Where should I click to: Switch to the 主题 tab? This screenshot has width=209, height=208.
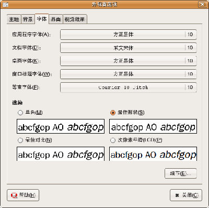coord(14,19)
